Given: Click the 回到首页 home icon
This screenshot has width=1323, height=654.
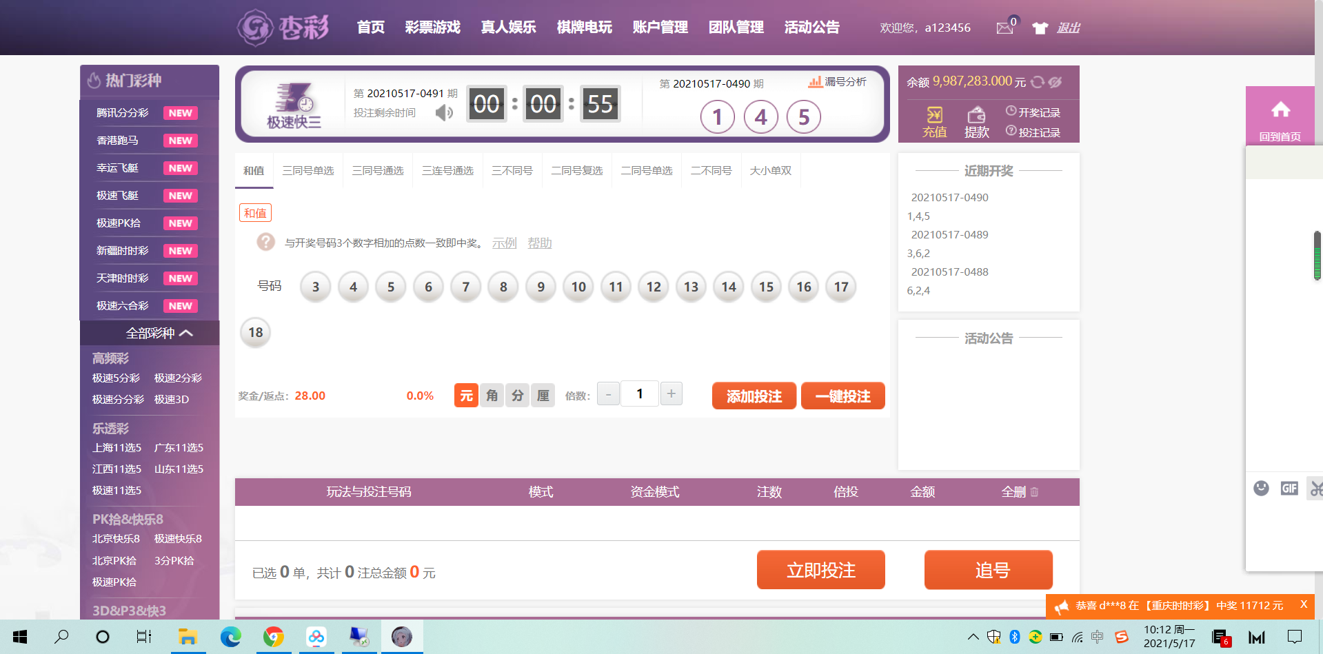Looking at the screenshot, I should (1280, 110).
